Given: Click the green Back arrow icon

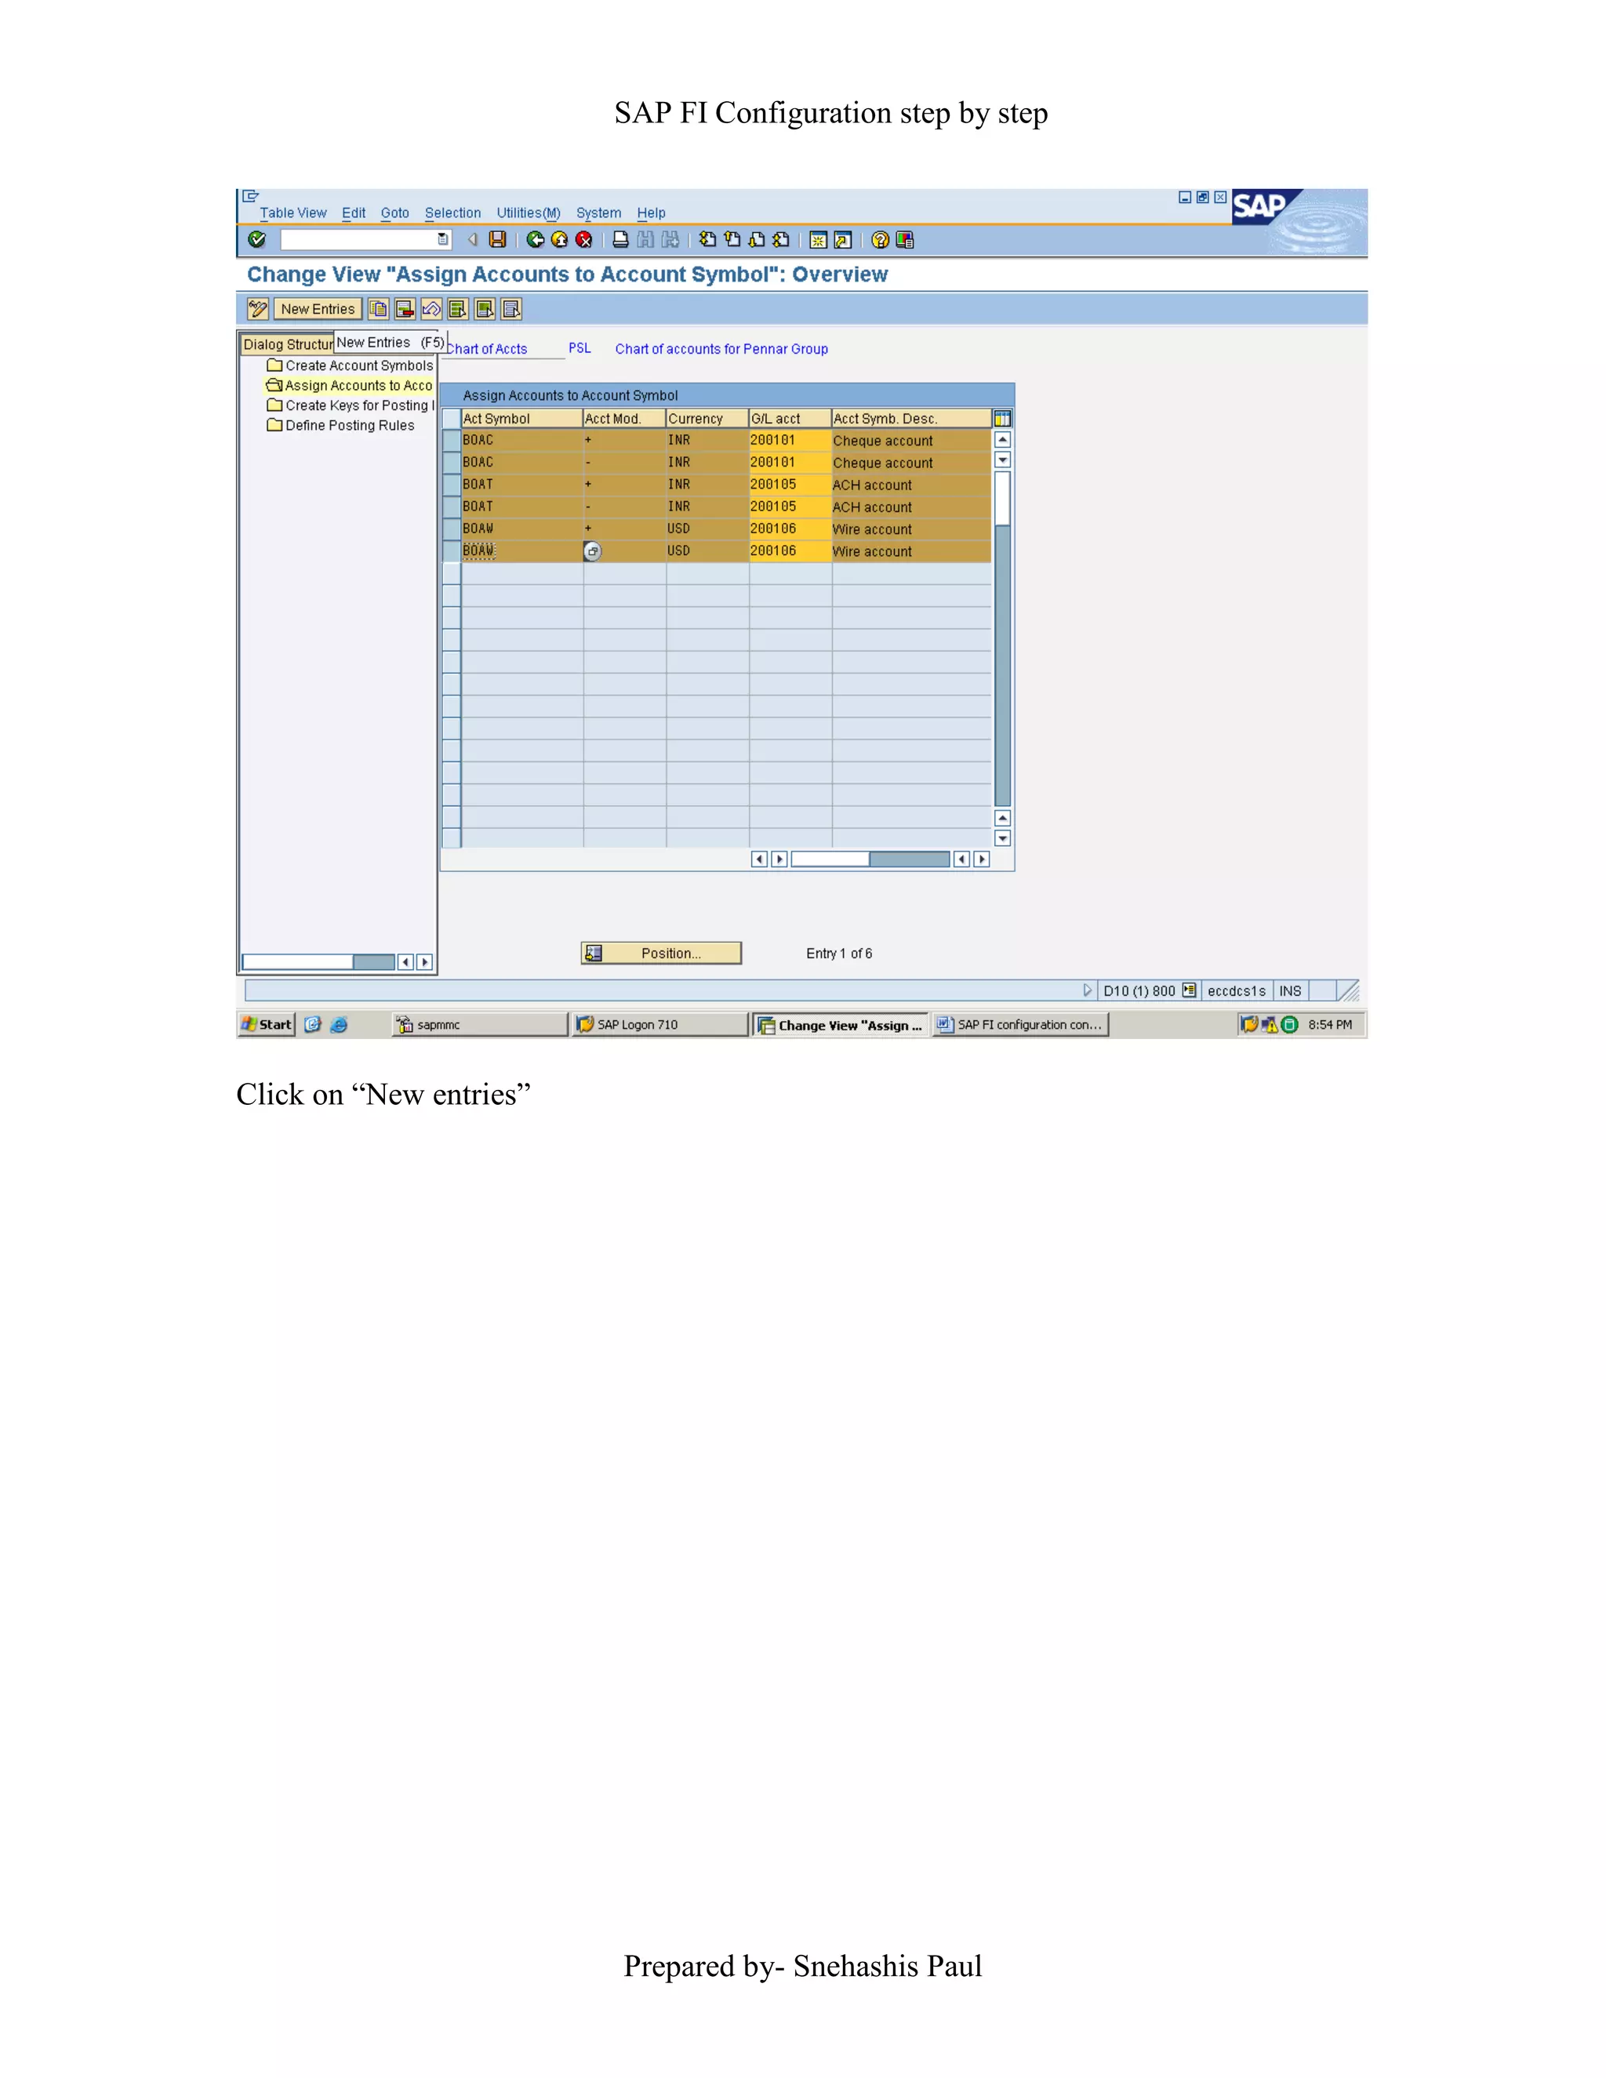Looking at the screenshot, I should tap(536, 240).
